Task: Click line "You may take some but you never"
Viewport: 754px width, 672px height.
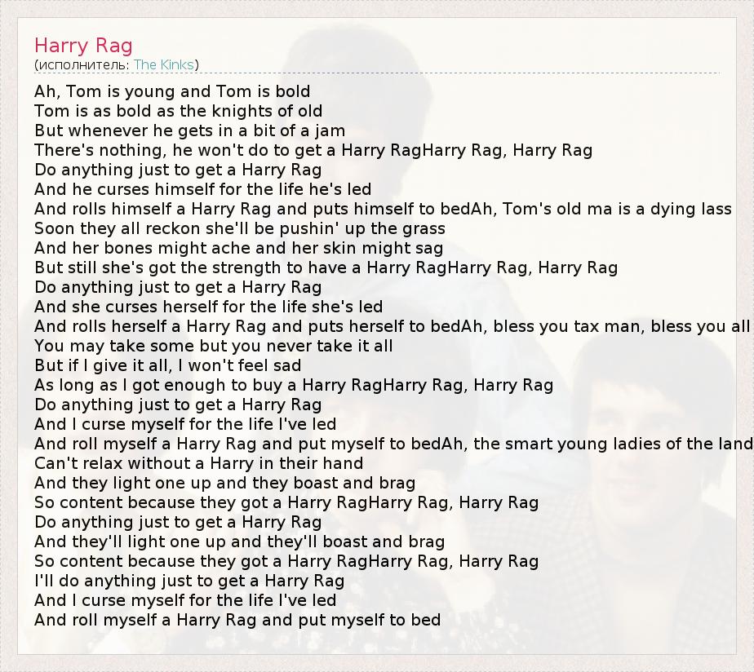Action: [x=213, y=346]
